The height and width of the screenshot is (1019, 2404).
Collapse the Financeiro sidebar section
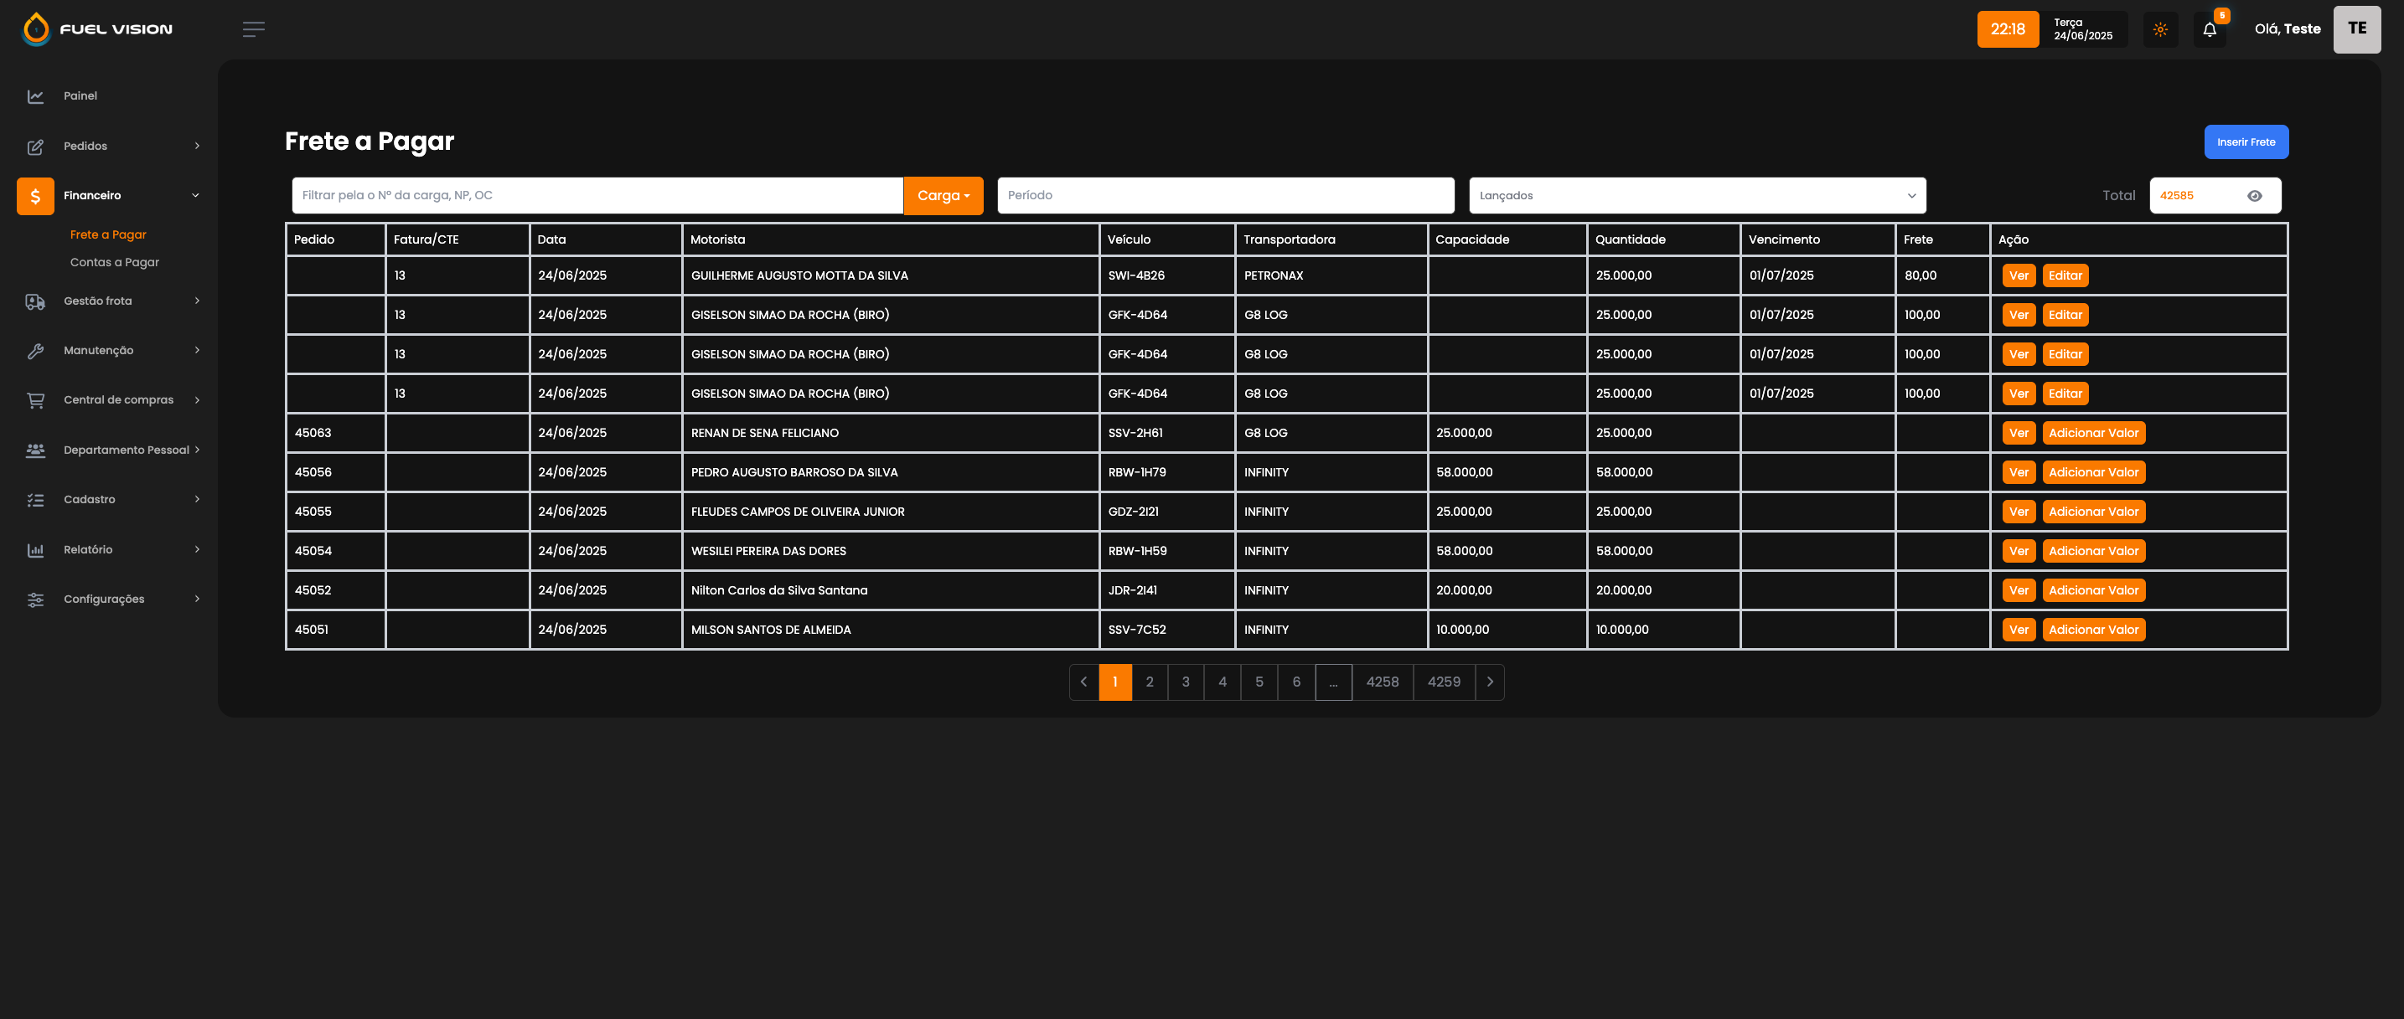point(111,196)
